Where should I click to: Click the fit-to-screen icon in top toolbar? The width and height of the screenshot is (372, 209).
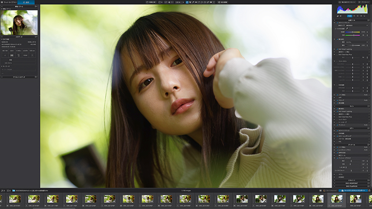[166, 2]
